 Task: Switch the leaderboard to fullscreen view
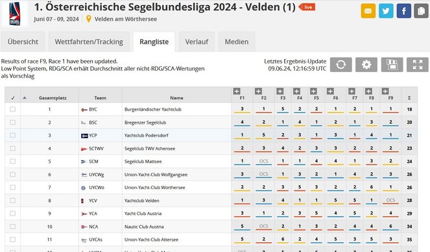[x=418, y=65]
